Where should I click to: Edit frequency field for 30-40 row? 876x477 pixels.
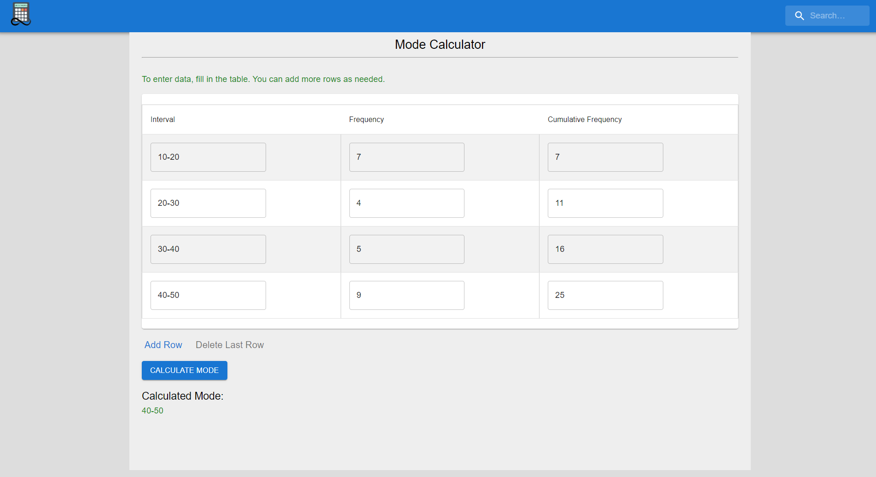406,249
